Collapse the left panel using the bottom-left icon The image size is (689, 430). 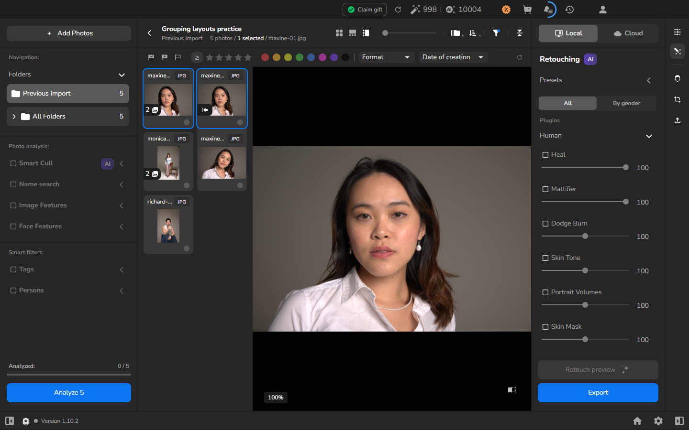[x=10, y=421]
